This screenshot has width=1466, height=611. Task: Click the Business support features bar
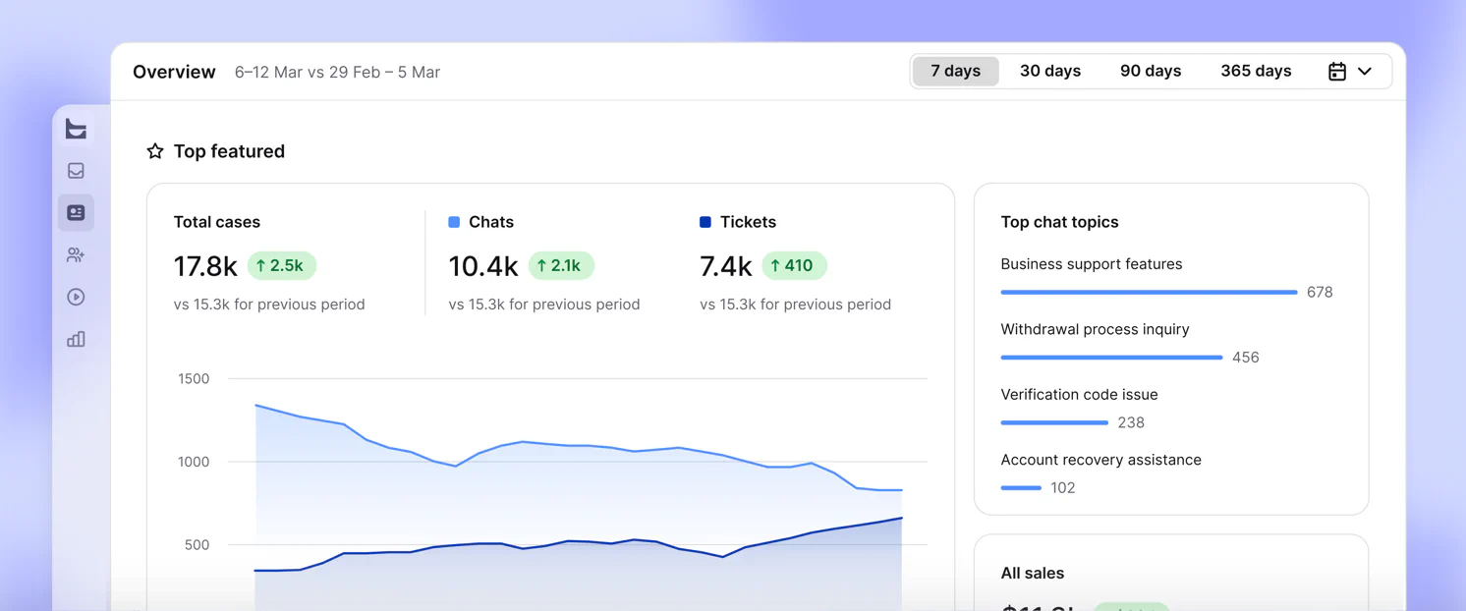[1149, 292]
